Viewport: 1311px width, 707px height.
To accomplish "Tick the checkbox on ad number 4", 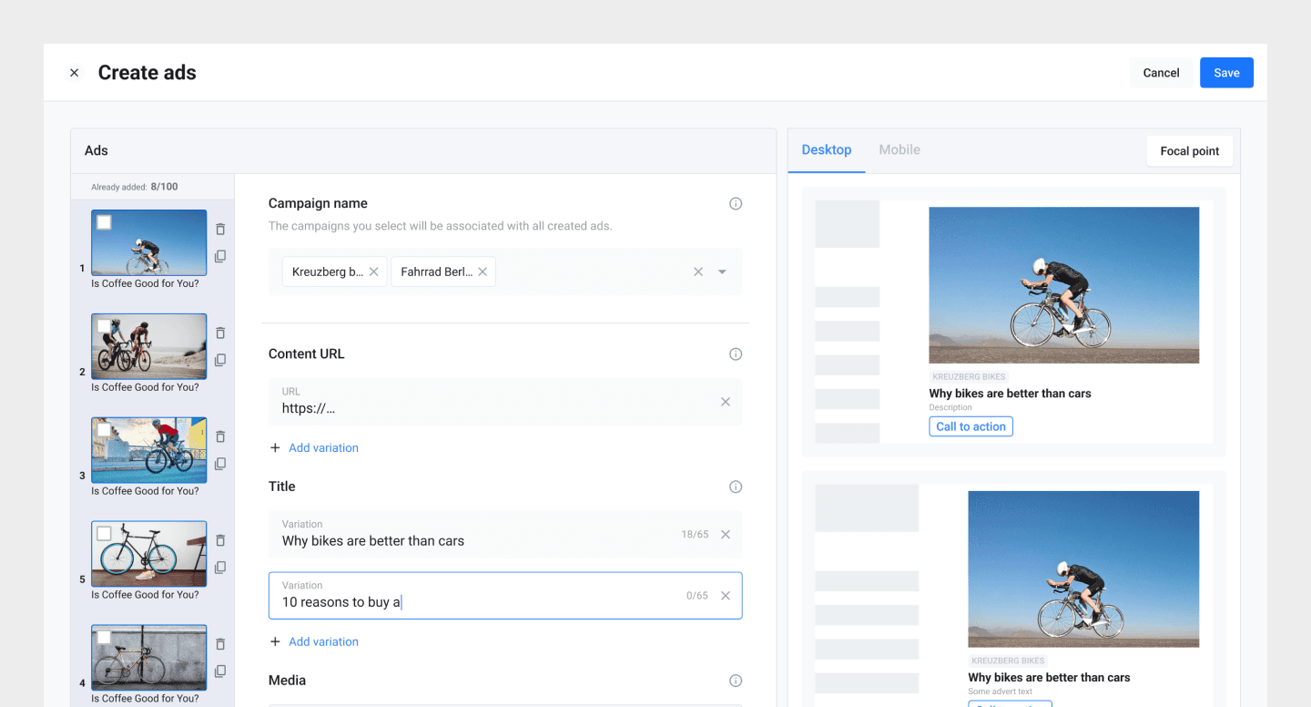I will [104, 638].
